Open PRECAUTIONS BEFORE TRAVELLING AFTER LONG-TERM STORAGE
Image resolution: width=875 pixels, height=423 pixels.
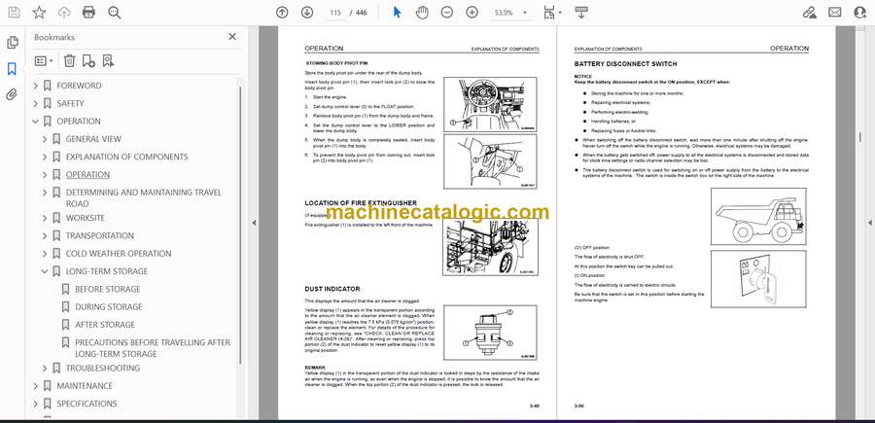[x=153, y=348]
